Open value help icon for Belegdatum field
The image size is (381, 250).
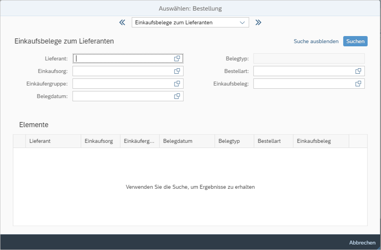(177, 96)
